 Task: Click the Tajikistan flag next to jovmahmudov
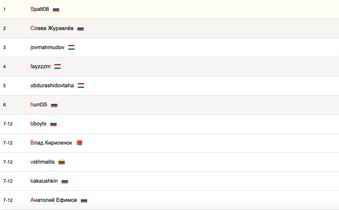(x=71, y=47)
